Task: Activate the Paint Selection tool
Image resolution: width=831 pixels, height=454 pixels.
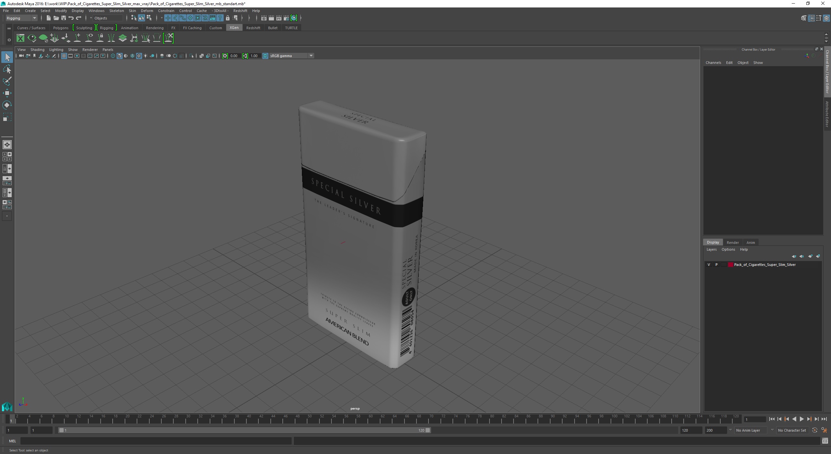Action: click(7, 81)
